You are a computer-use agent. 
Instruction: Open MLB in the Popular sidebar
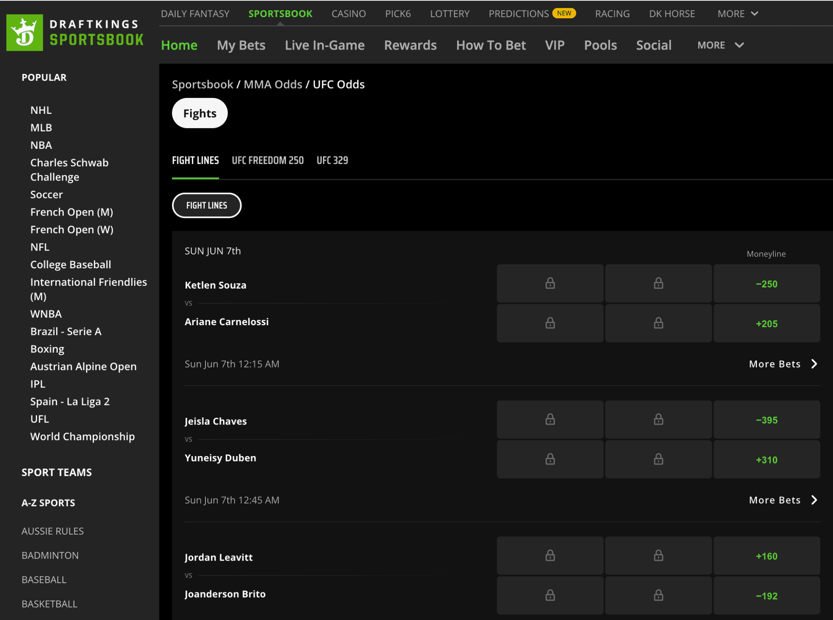[x=41, y=128]
